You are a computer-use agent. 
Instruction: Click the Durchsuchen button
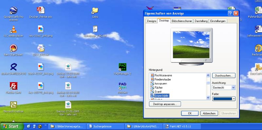224,76
